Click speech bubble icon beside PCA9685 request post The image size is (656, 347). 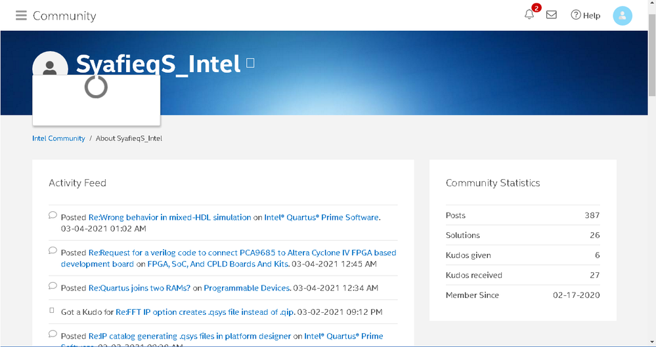(x=53, y=251)
